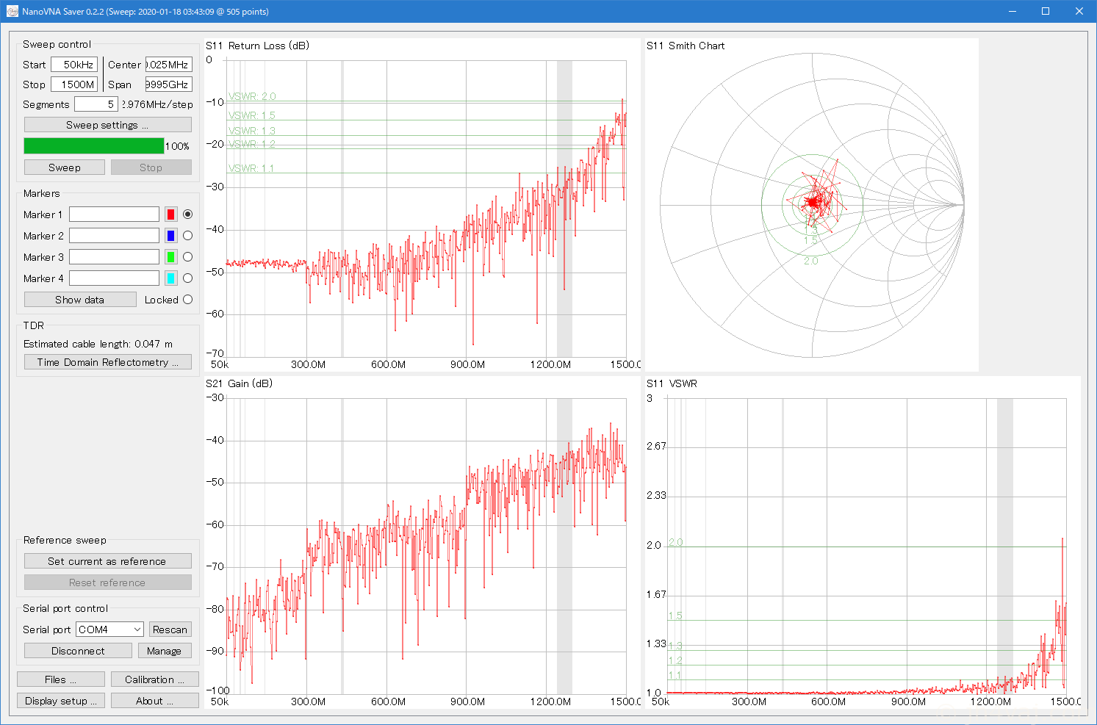Click the Manage button
The width and height of the screenshot is (1097, 725).
coord(165,651)
